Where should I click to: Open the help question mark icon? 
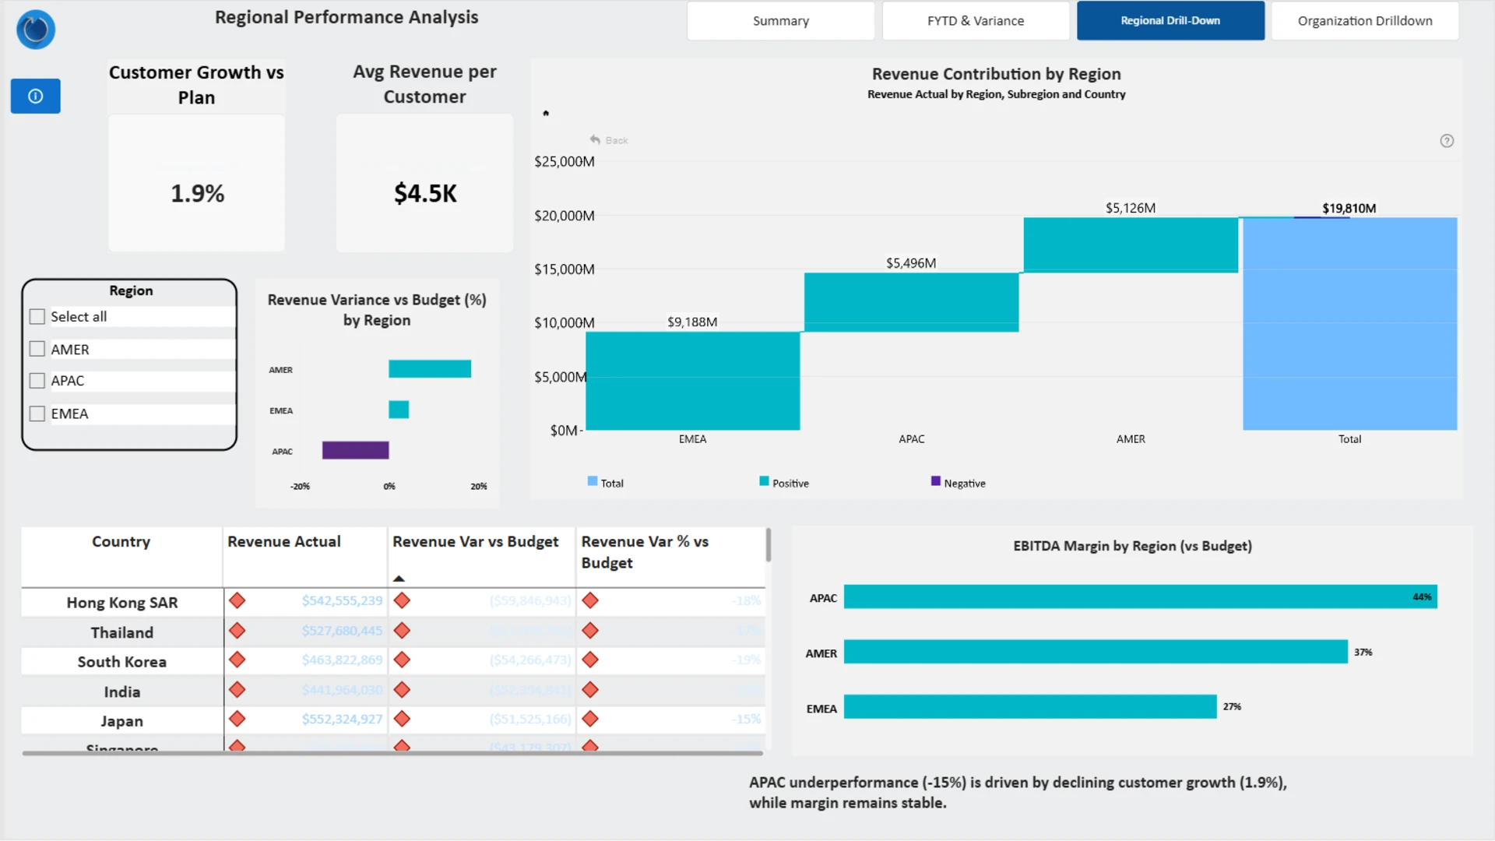click(1447, 141)
